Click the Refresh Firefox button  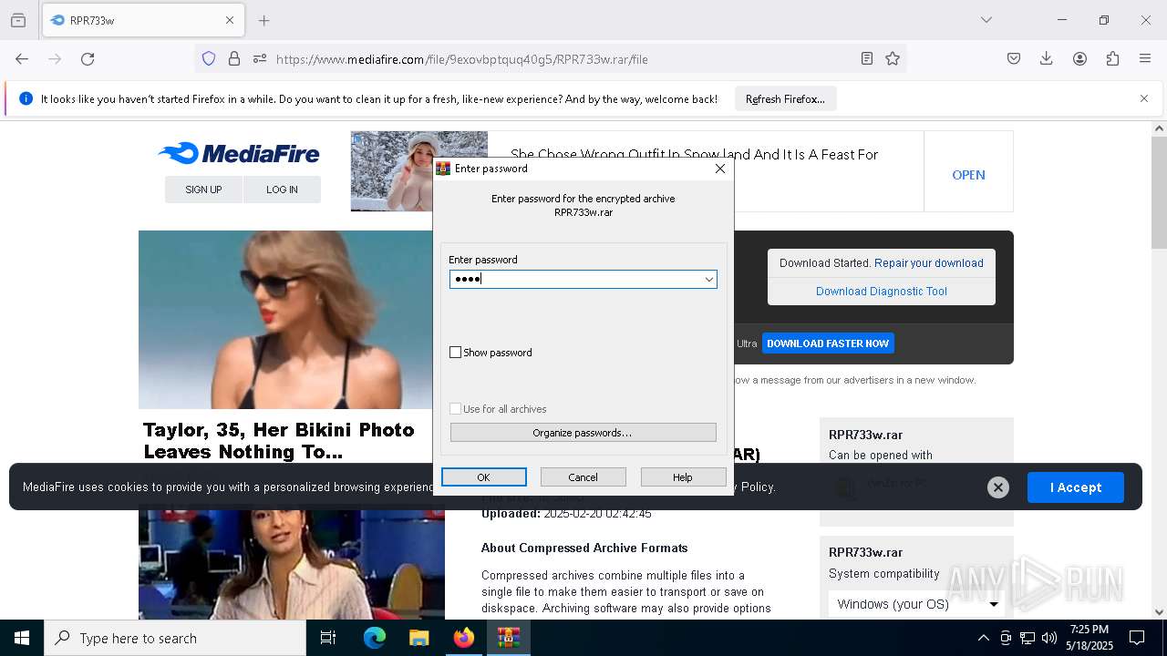pos(785,99)
